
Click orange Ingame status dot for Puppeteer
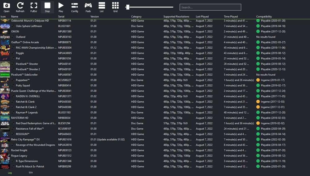pos(258,80)
